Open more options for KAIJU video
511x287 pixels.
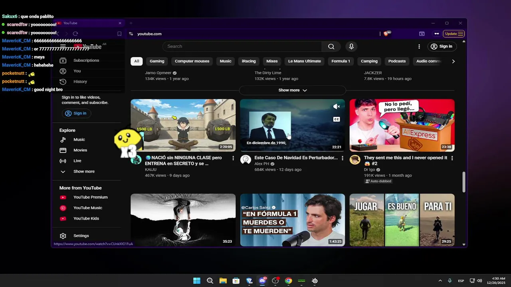point(233,158)
